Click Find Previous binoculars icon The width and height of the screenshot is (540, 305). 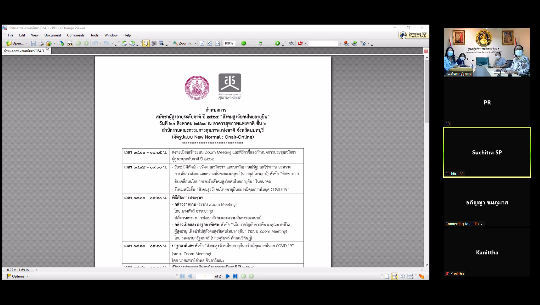pyautogui.click(x=346, y=43)
